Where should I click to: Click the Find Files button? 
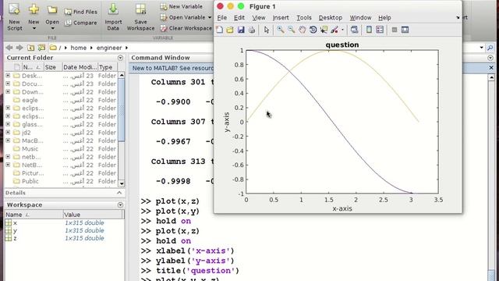[81, 12]
